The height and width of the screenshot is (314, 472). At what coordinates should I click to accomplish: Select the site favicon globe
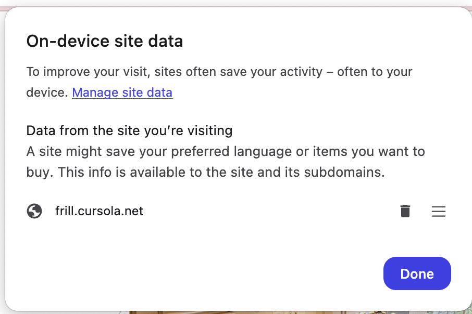coord(34,211)
